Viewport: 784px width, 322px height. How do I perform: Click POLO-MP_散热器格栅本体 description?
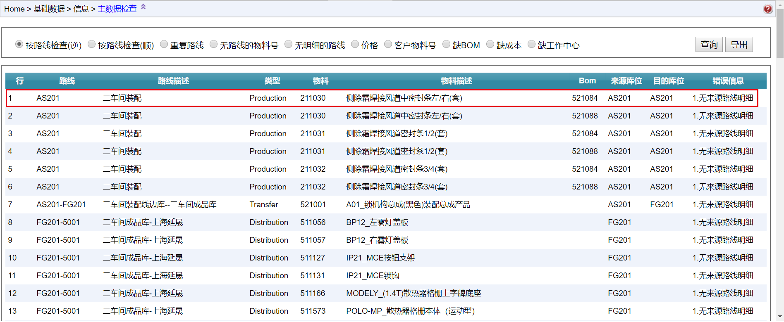[410, 311]
